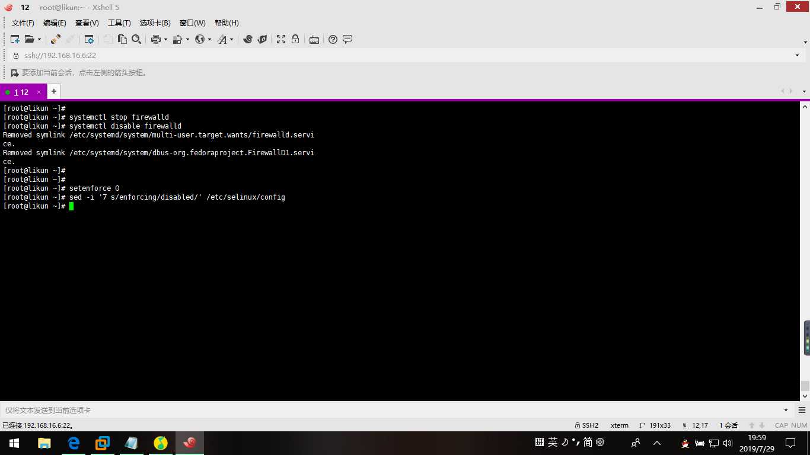Viewport: 810px width, 455px height.
Task: Open the 选项卡(B) menu
Action: [155, 23]
